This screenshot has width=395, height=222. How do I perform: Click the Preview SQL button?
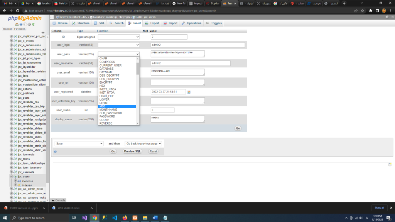(x=132, y=151)
